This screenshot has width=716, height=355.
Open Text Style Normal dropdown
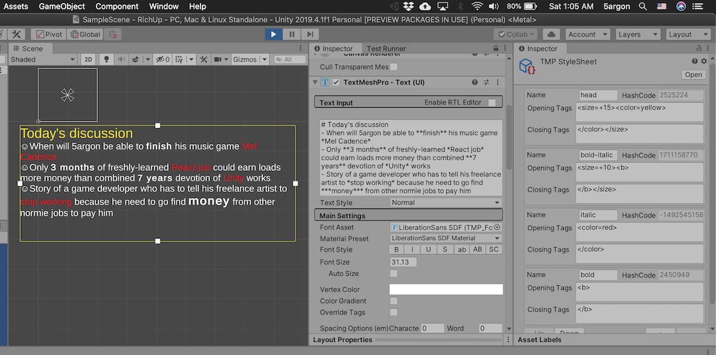click(x=446, y=203)
